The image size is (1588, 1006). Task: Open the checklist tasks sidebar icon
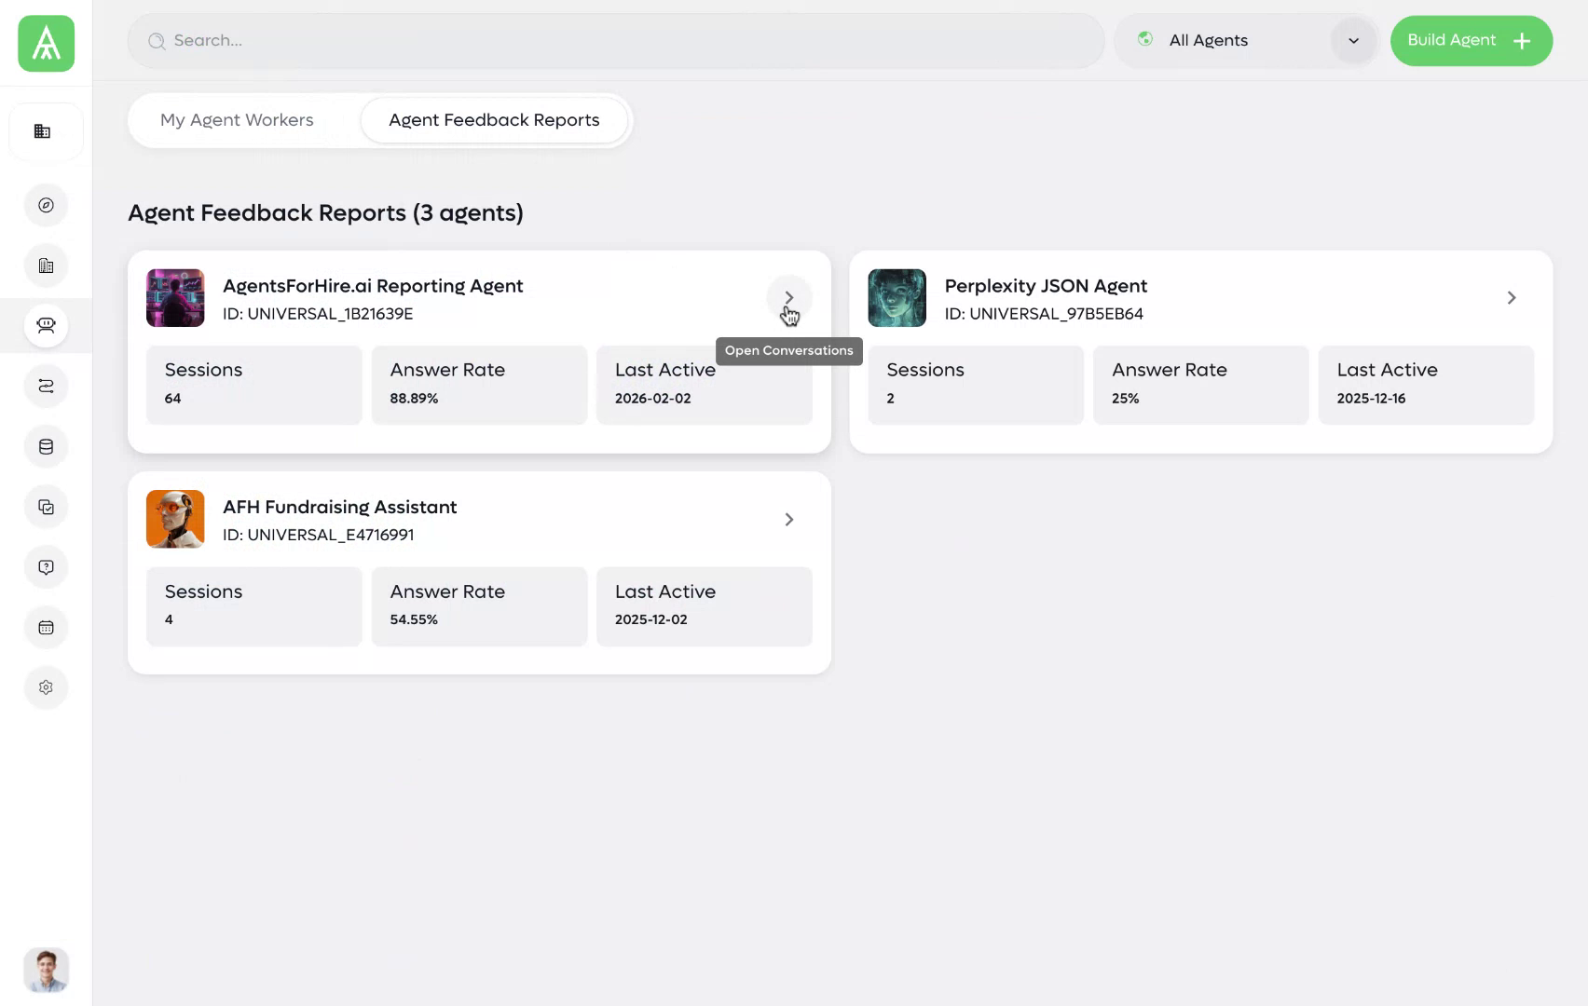coord(46,507)
